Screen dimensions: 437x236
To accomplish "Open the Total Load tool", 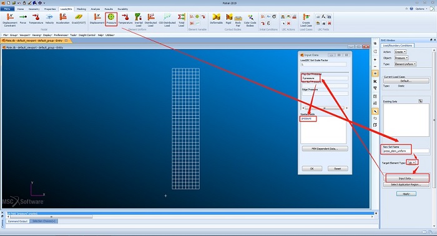I will tap(182, 20).
